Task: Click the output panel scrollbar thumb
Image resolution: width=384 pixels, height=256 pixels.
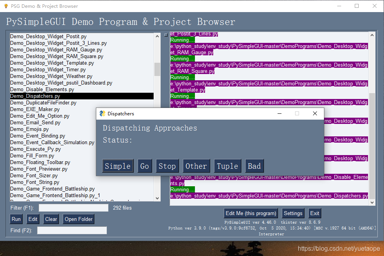Action: coord(372,146)
